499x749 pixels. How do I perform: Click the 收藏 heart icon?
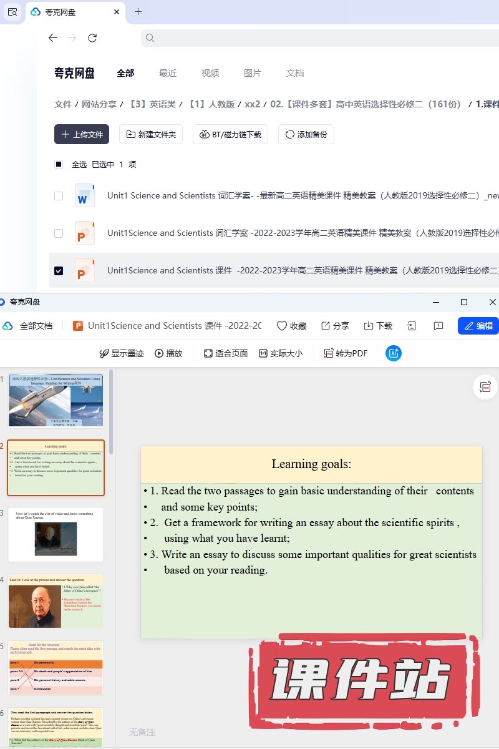[282, 326]
